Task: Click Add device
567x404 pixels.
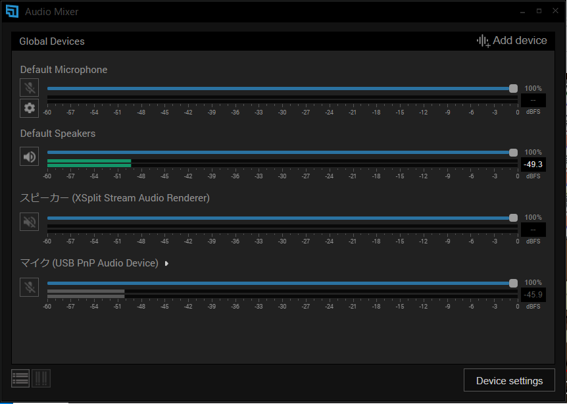Action: [x=512, y=41]
